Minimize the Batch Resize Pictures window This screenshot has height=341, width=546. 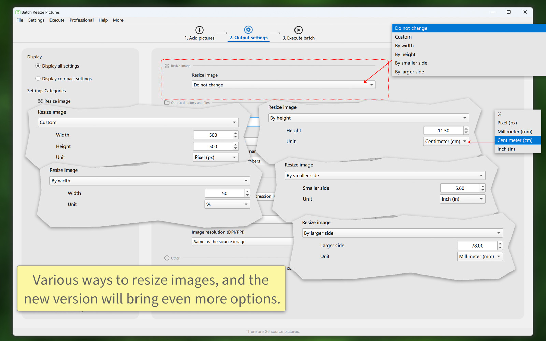(493, 12)
